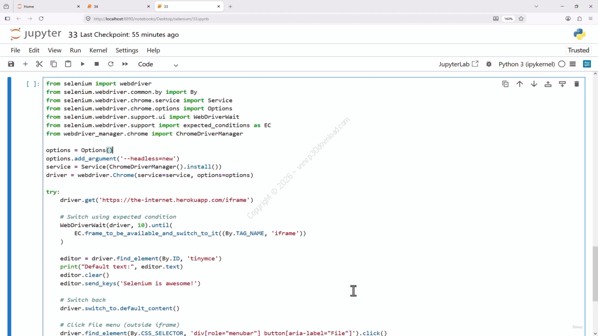
Task: Close the browser tab named 33
Action: [219, 7]
